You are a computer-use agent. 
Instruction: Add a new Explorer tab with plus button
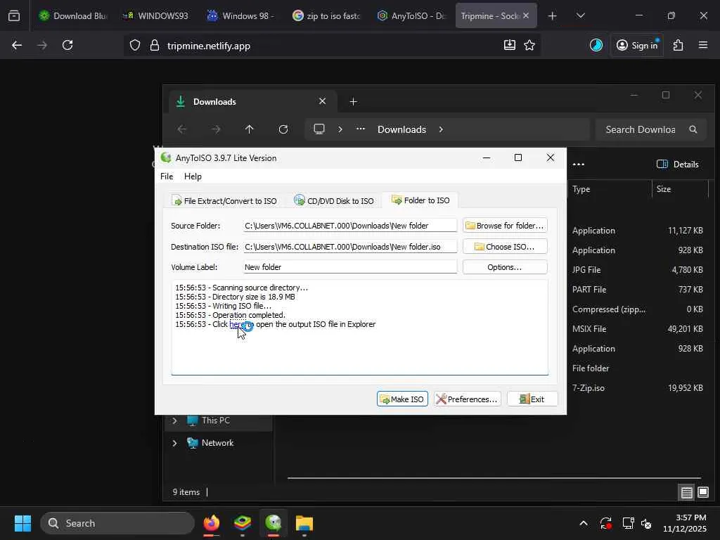(353, 101)
